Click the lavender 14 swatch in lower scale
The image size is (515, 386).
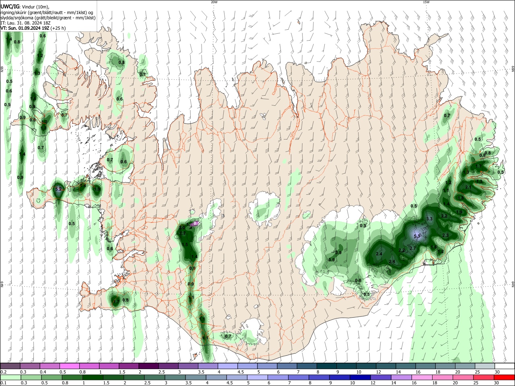tap(401, 378)
